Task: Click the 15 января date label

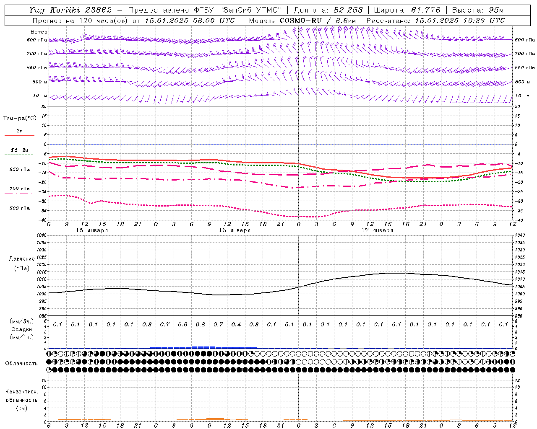Action: [92, 230]
